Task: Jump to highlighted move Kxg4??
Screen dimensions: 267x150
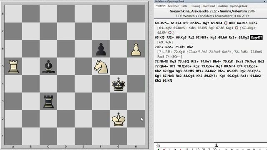Action: tap(256, 37)
